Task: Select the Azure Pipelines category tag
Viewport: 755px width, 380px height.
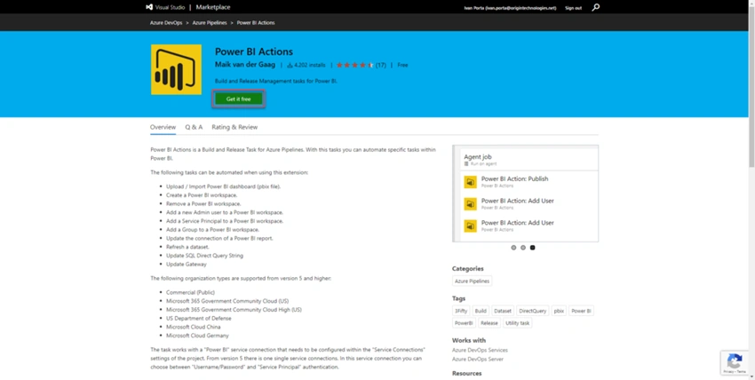Action: coord(472,281)
